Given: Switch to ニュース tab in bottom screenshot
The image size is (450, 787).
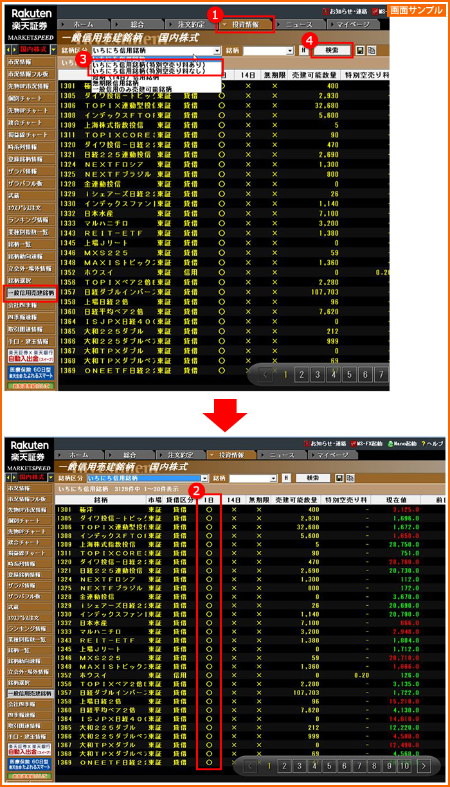Looking at the screenshot, I should pos(282,455).
